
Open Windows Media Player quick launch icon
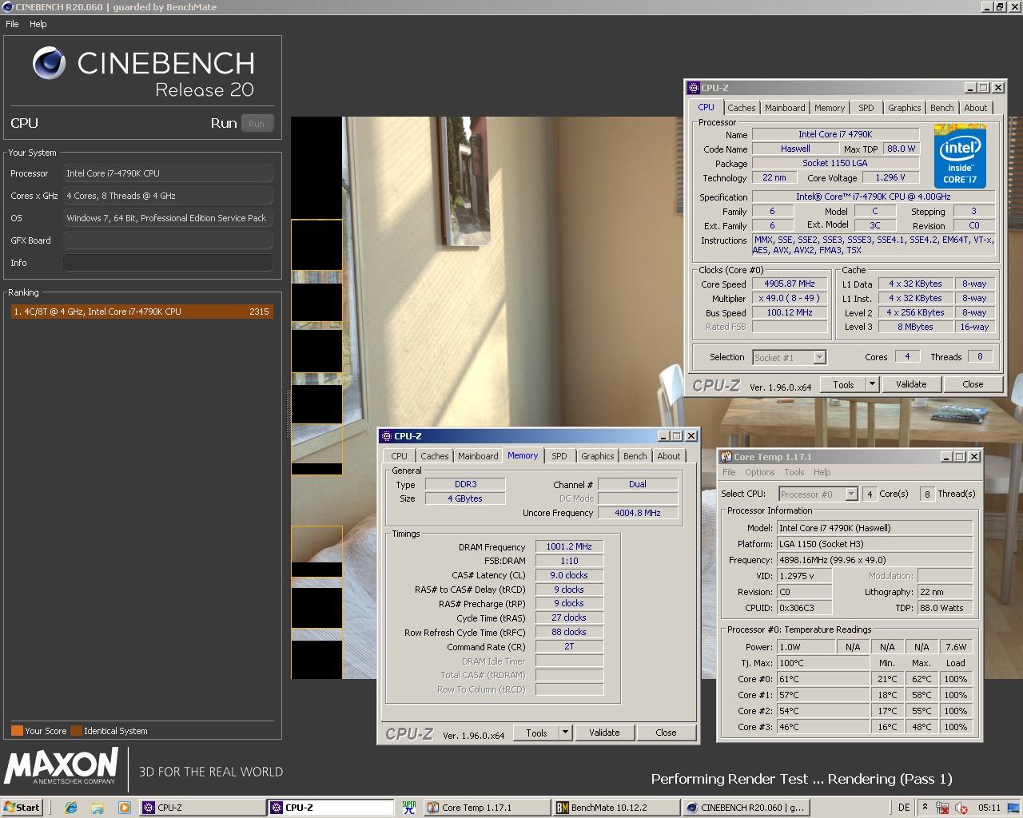124,808
